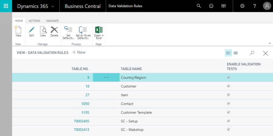Open the settings gear in header
Viewport: 273px width, 136px height.
pyautogui.click(x=243, y=6)
